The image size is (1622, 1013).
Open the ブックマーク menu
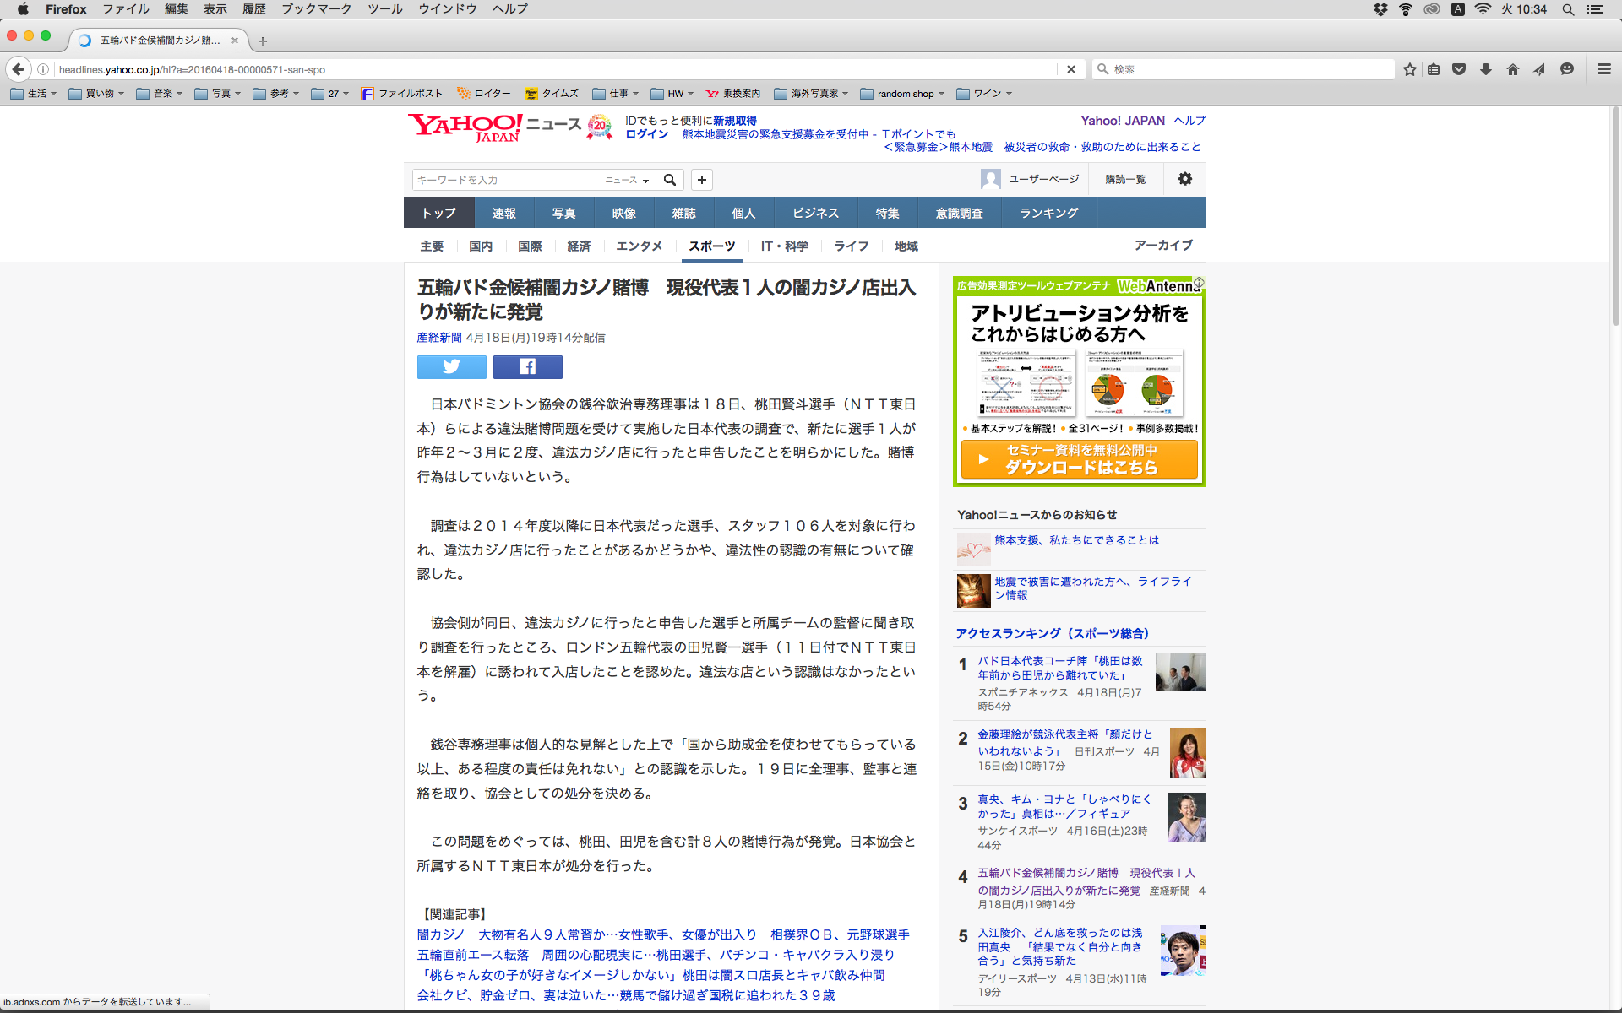316,9
